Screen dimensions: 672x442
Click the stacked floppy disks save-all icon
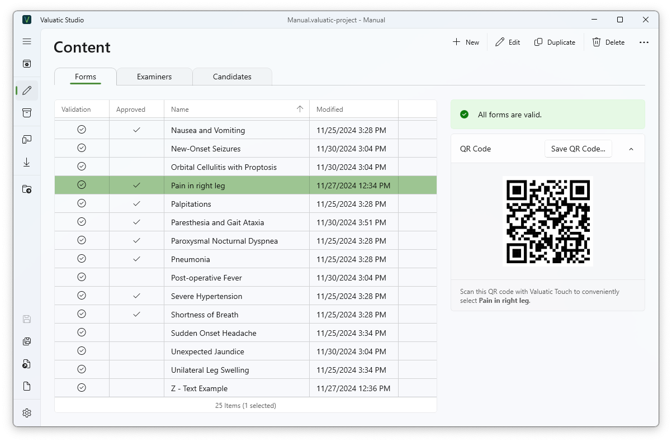(27, 341)
